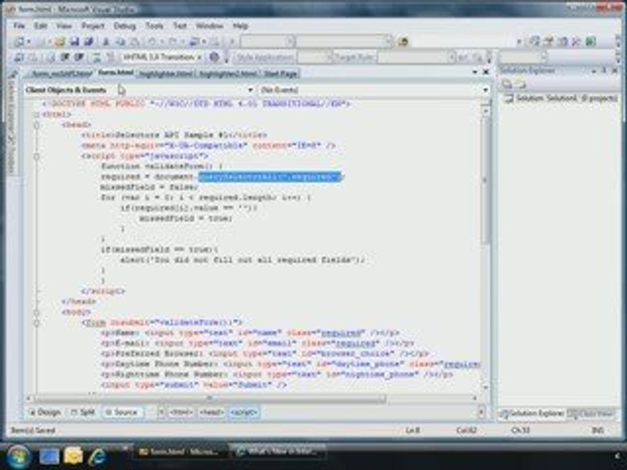627x470 pixels.
Task: Open the File menu
Action: tap(19, 26)
